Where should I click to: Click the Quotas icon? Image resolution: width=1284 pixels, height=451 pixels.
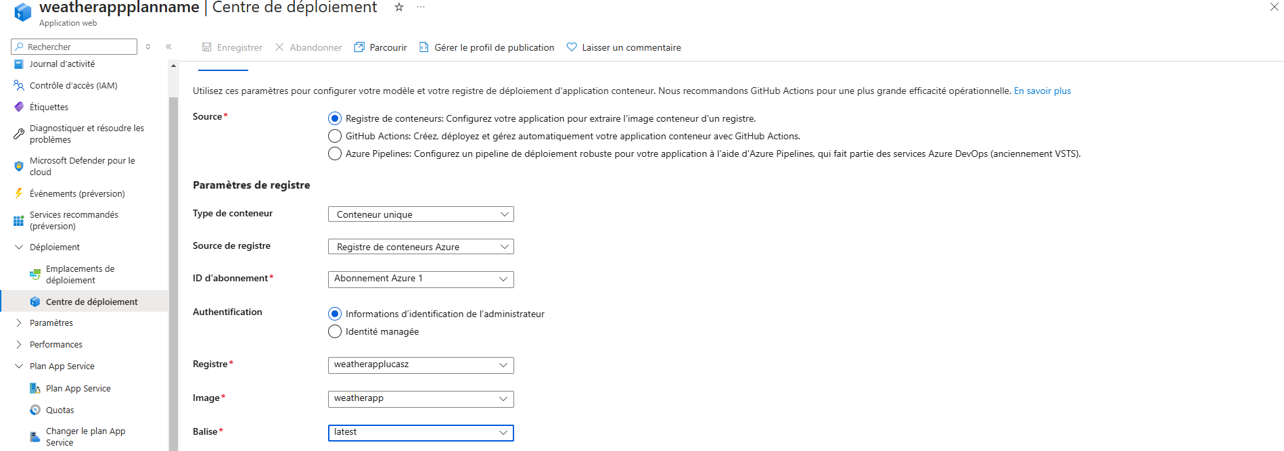35,410
